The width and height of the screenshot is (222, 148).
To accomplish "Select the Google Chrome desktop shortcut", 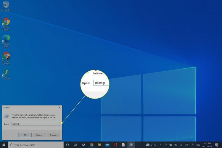I will click(6, 22).
